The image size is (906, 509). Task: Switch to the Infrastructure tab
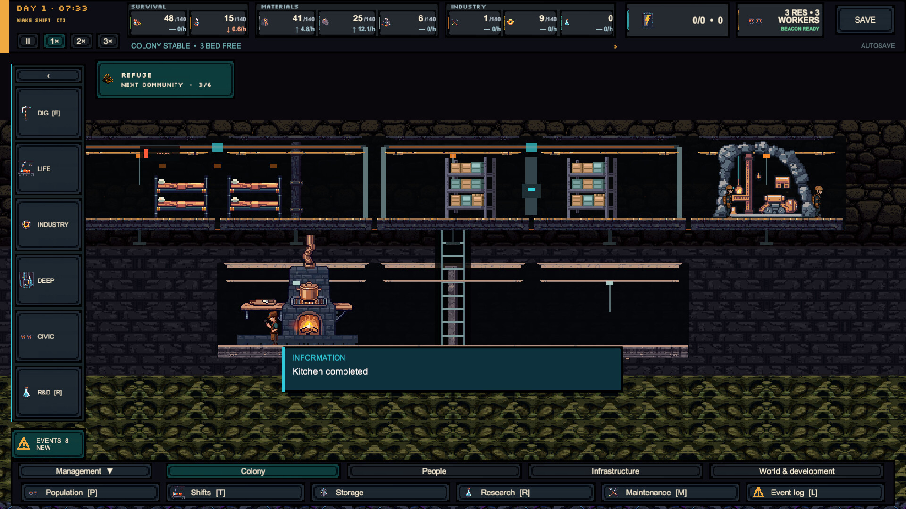615,471
